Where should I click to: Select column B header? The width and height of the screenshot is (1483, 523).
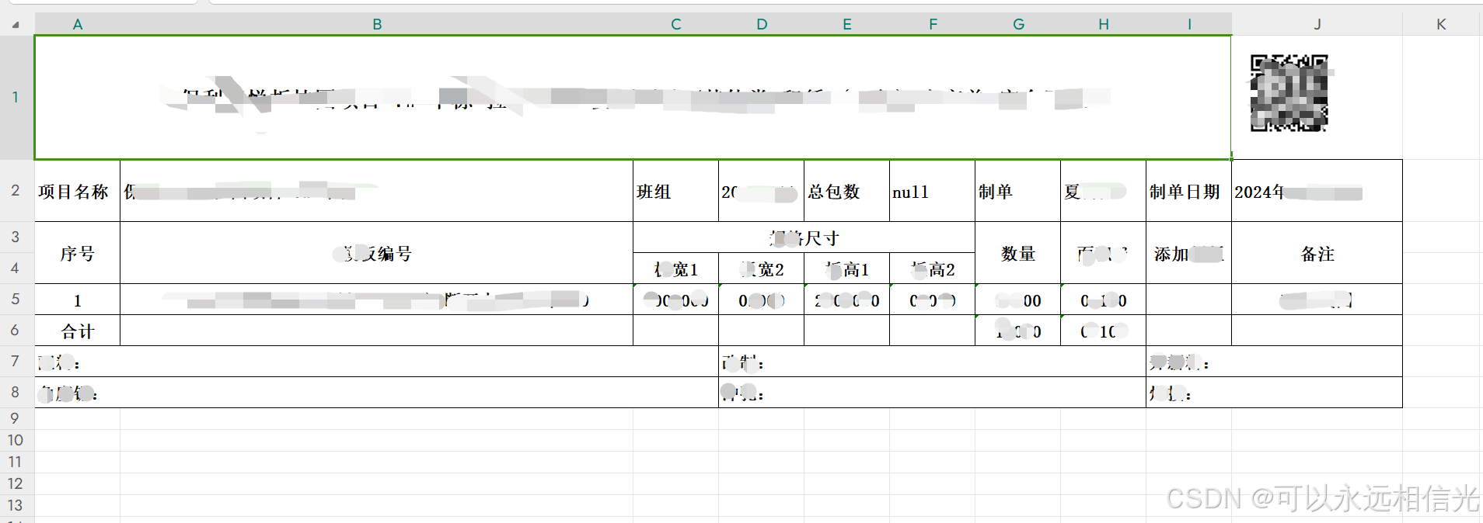pyautogui.click(x=377, y=24)
